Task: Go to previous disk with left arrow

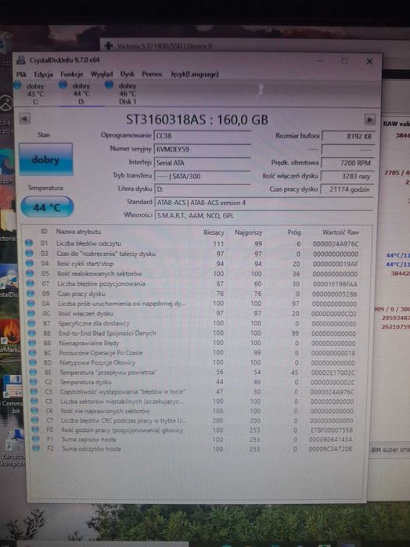Action: click(24, 119)
